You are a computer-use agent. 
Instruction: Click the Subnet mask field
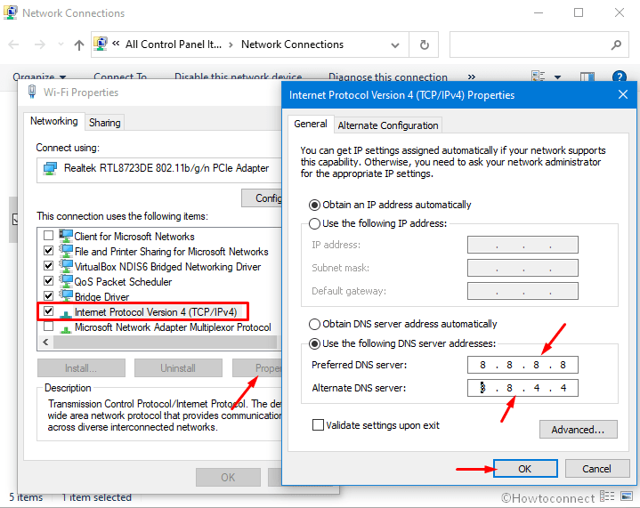(x=523, y=268)
